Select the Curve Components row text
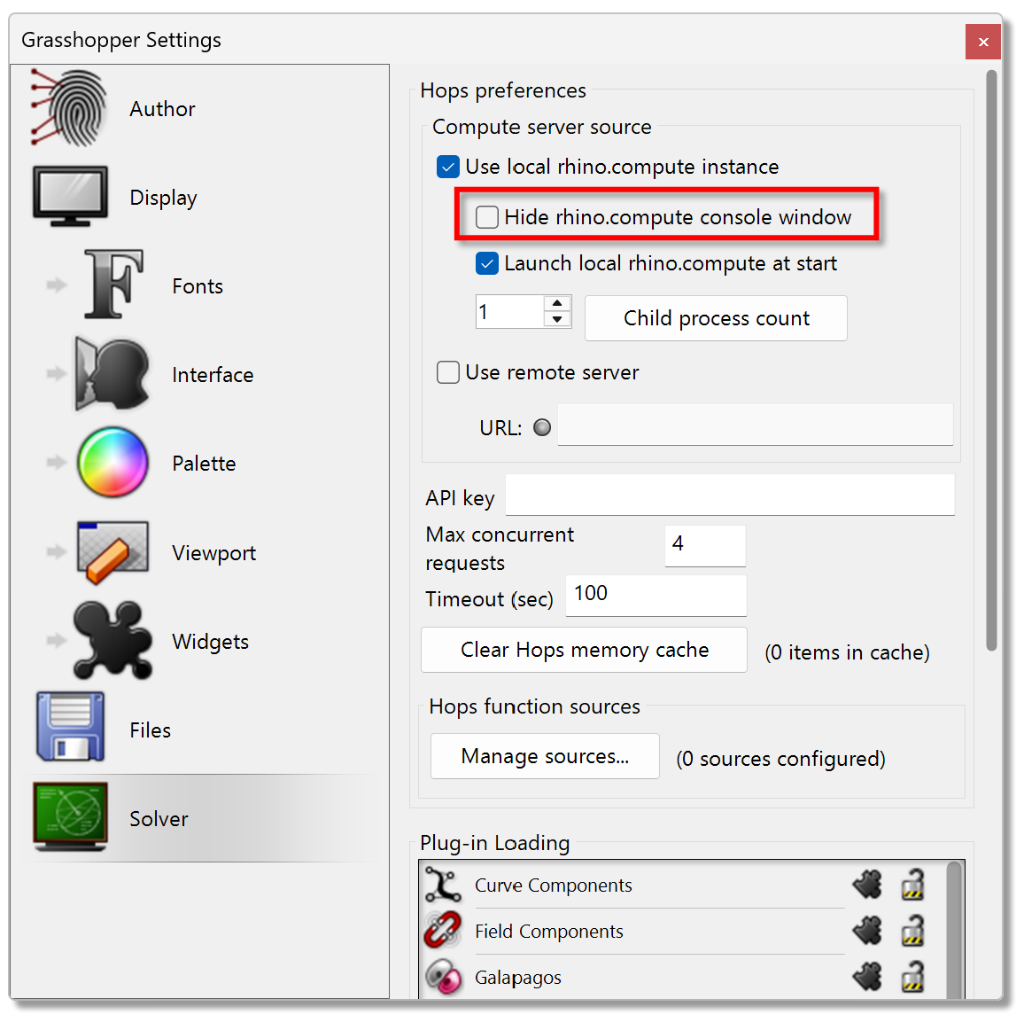 click(x=553, y=885)
